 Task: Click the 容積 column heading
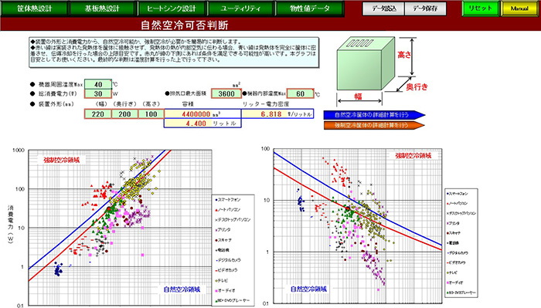pos(188,104)
